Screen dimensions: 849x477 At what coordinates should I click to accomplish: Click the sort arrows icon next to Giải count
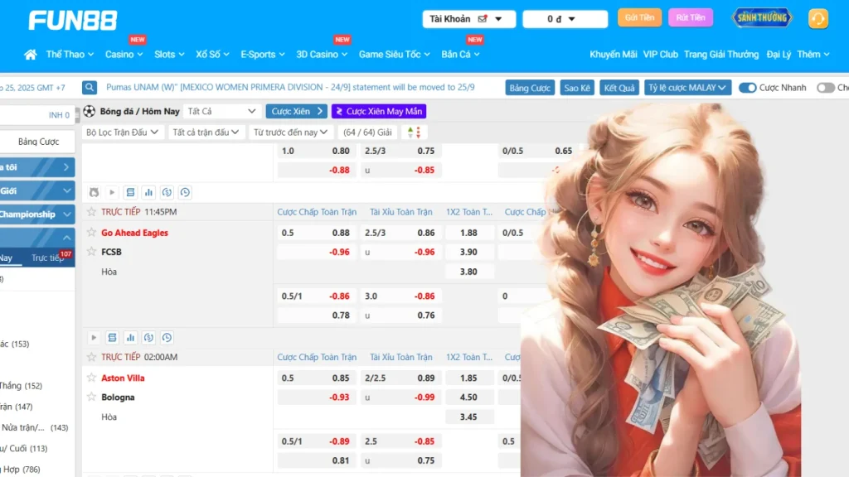(413, 132)
